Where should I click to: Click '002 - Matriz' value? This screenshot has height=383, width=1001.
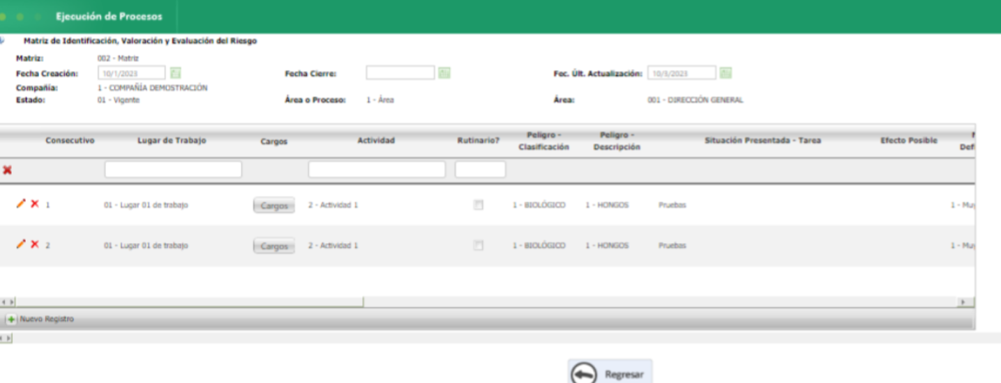pyautogui.click(x=118, y=58)
